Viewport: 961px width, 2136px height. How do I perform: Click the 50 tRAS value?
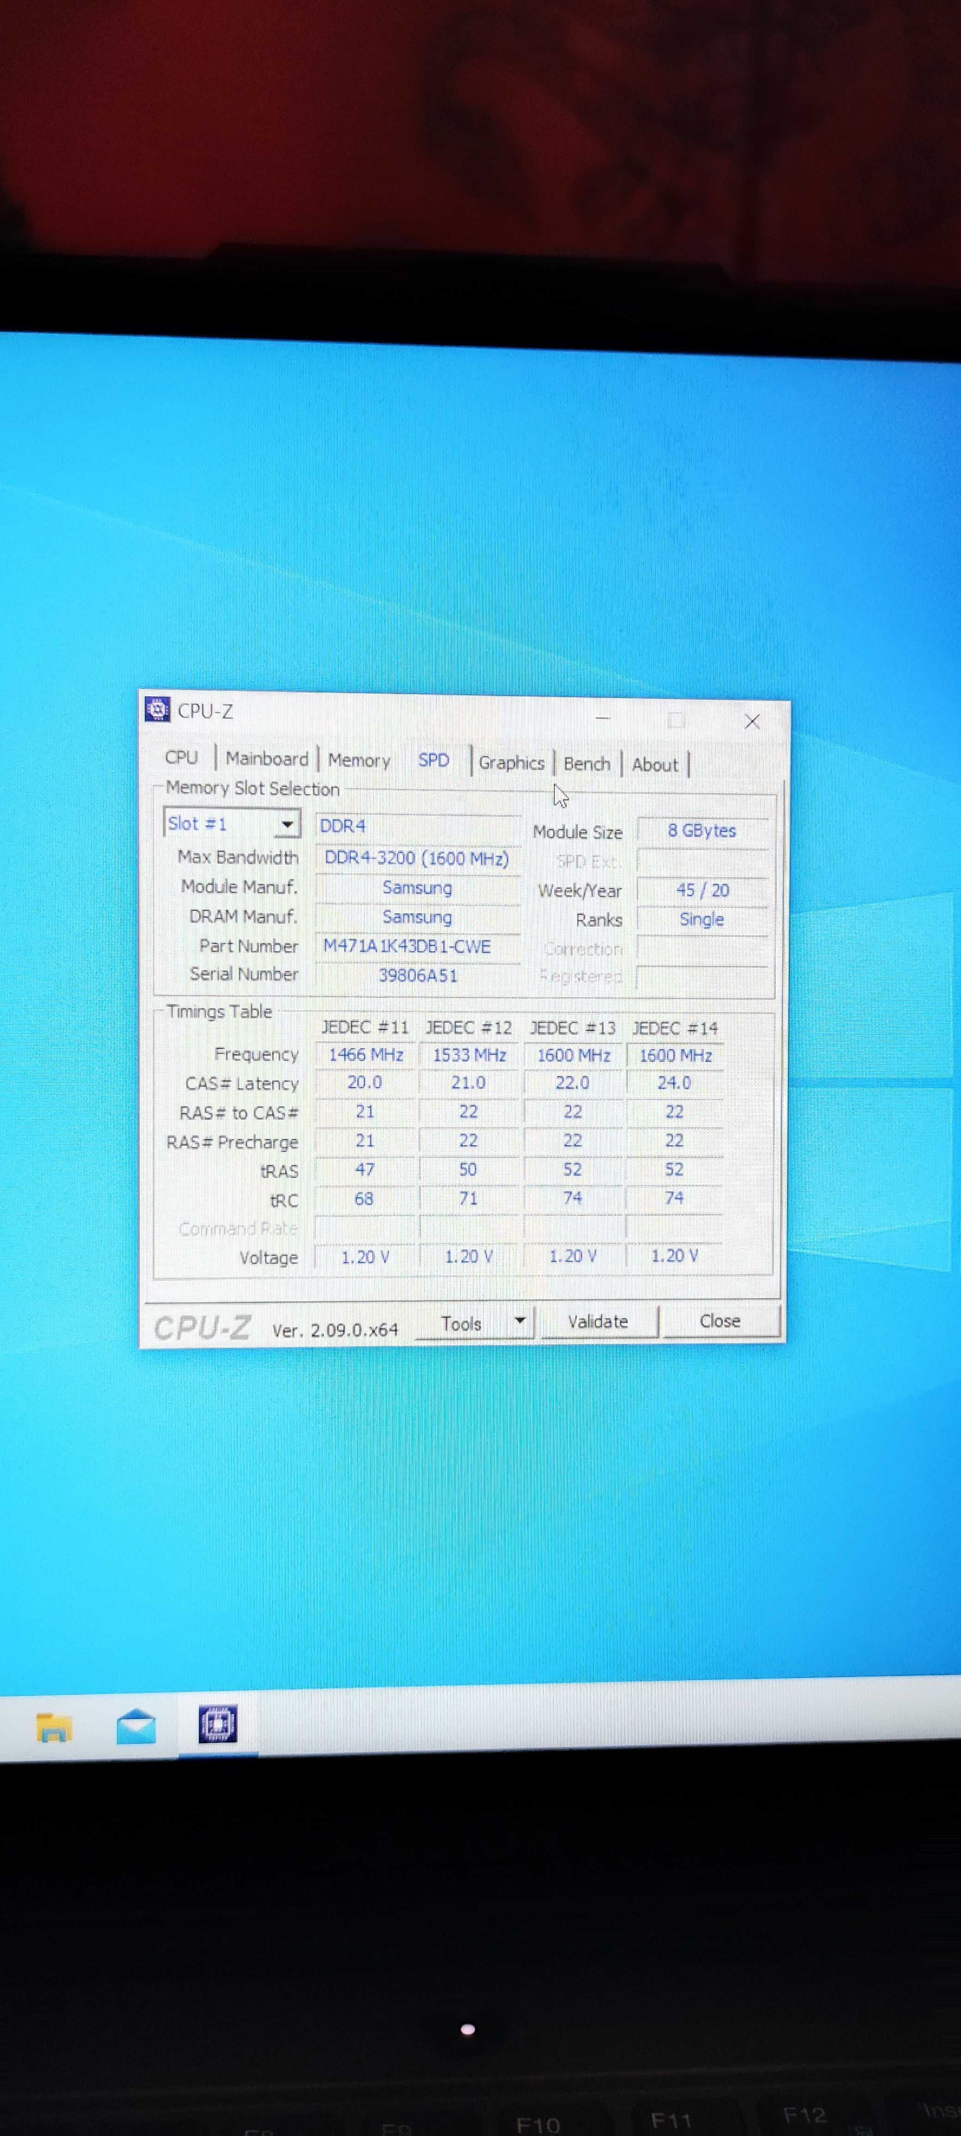[x=468, y=1170]
